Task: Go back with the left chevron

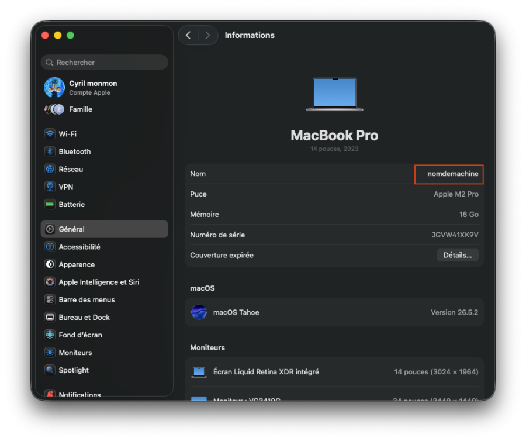Action: coord(188,35)
